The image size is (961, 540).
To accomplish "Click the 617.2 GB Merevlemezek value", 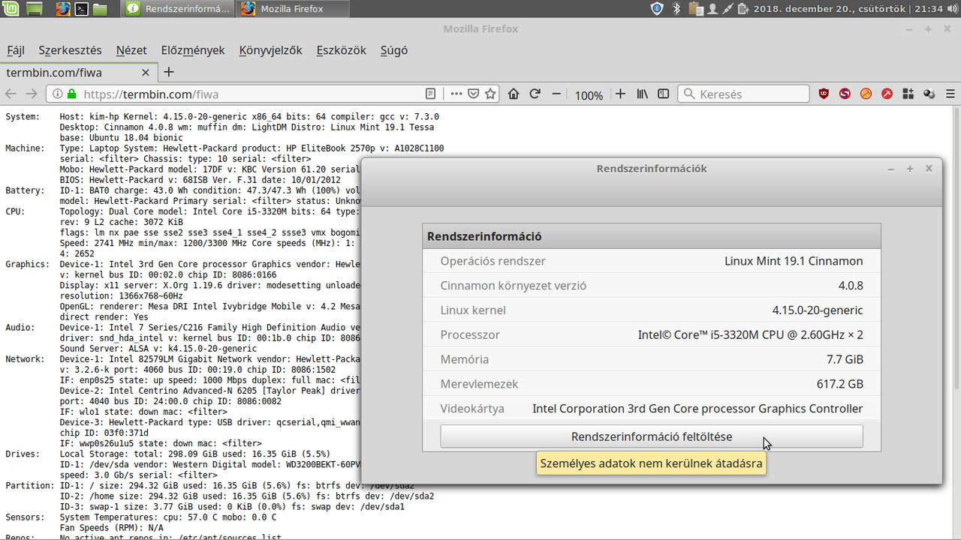I will [840, 385].
